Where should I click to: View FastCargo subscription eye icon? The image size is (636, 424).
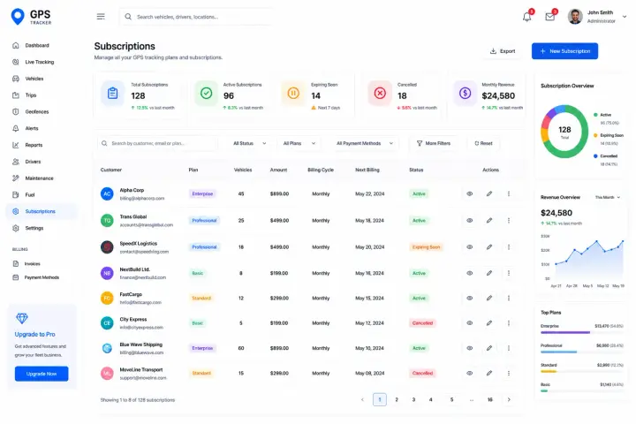click(x=469, y=299)
